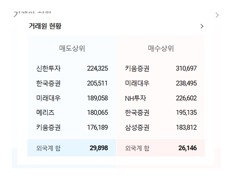Click 외국계 합 label in sell column
232x178 pixels.
point(48,148)
